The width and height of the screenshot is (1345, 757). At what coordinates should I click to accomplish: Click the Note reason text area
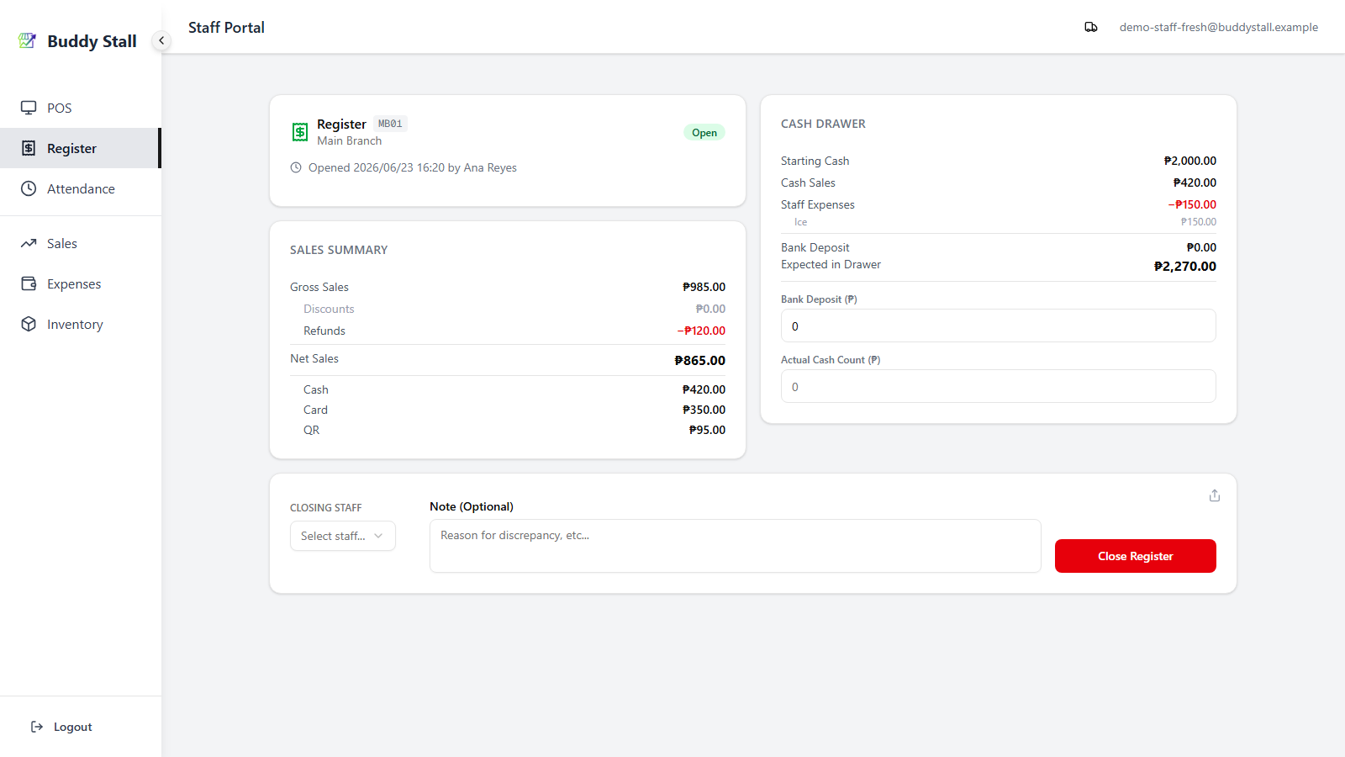[x=735, y=546]
